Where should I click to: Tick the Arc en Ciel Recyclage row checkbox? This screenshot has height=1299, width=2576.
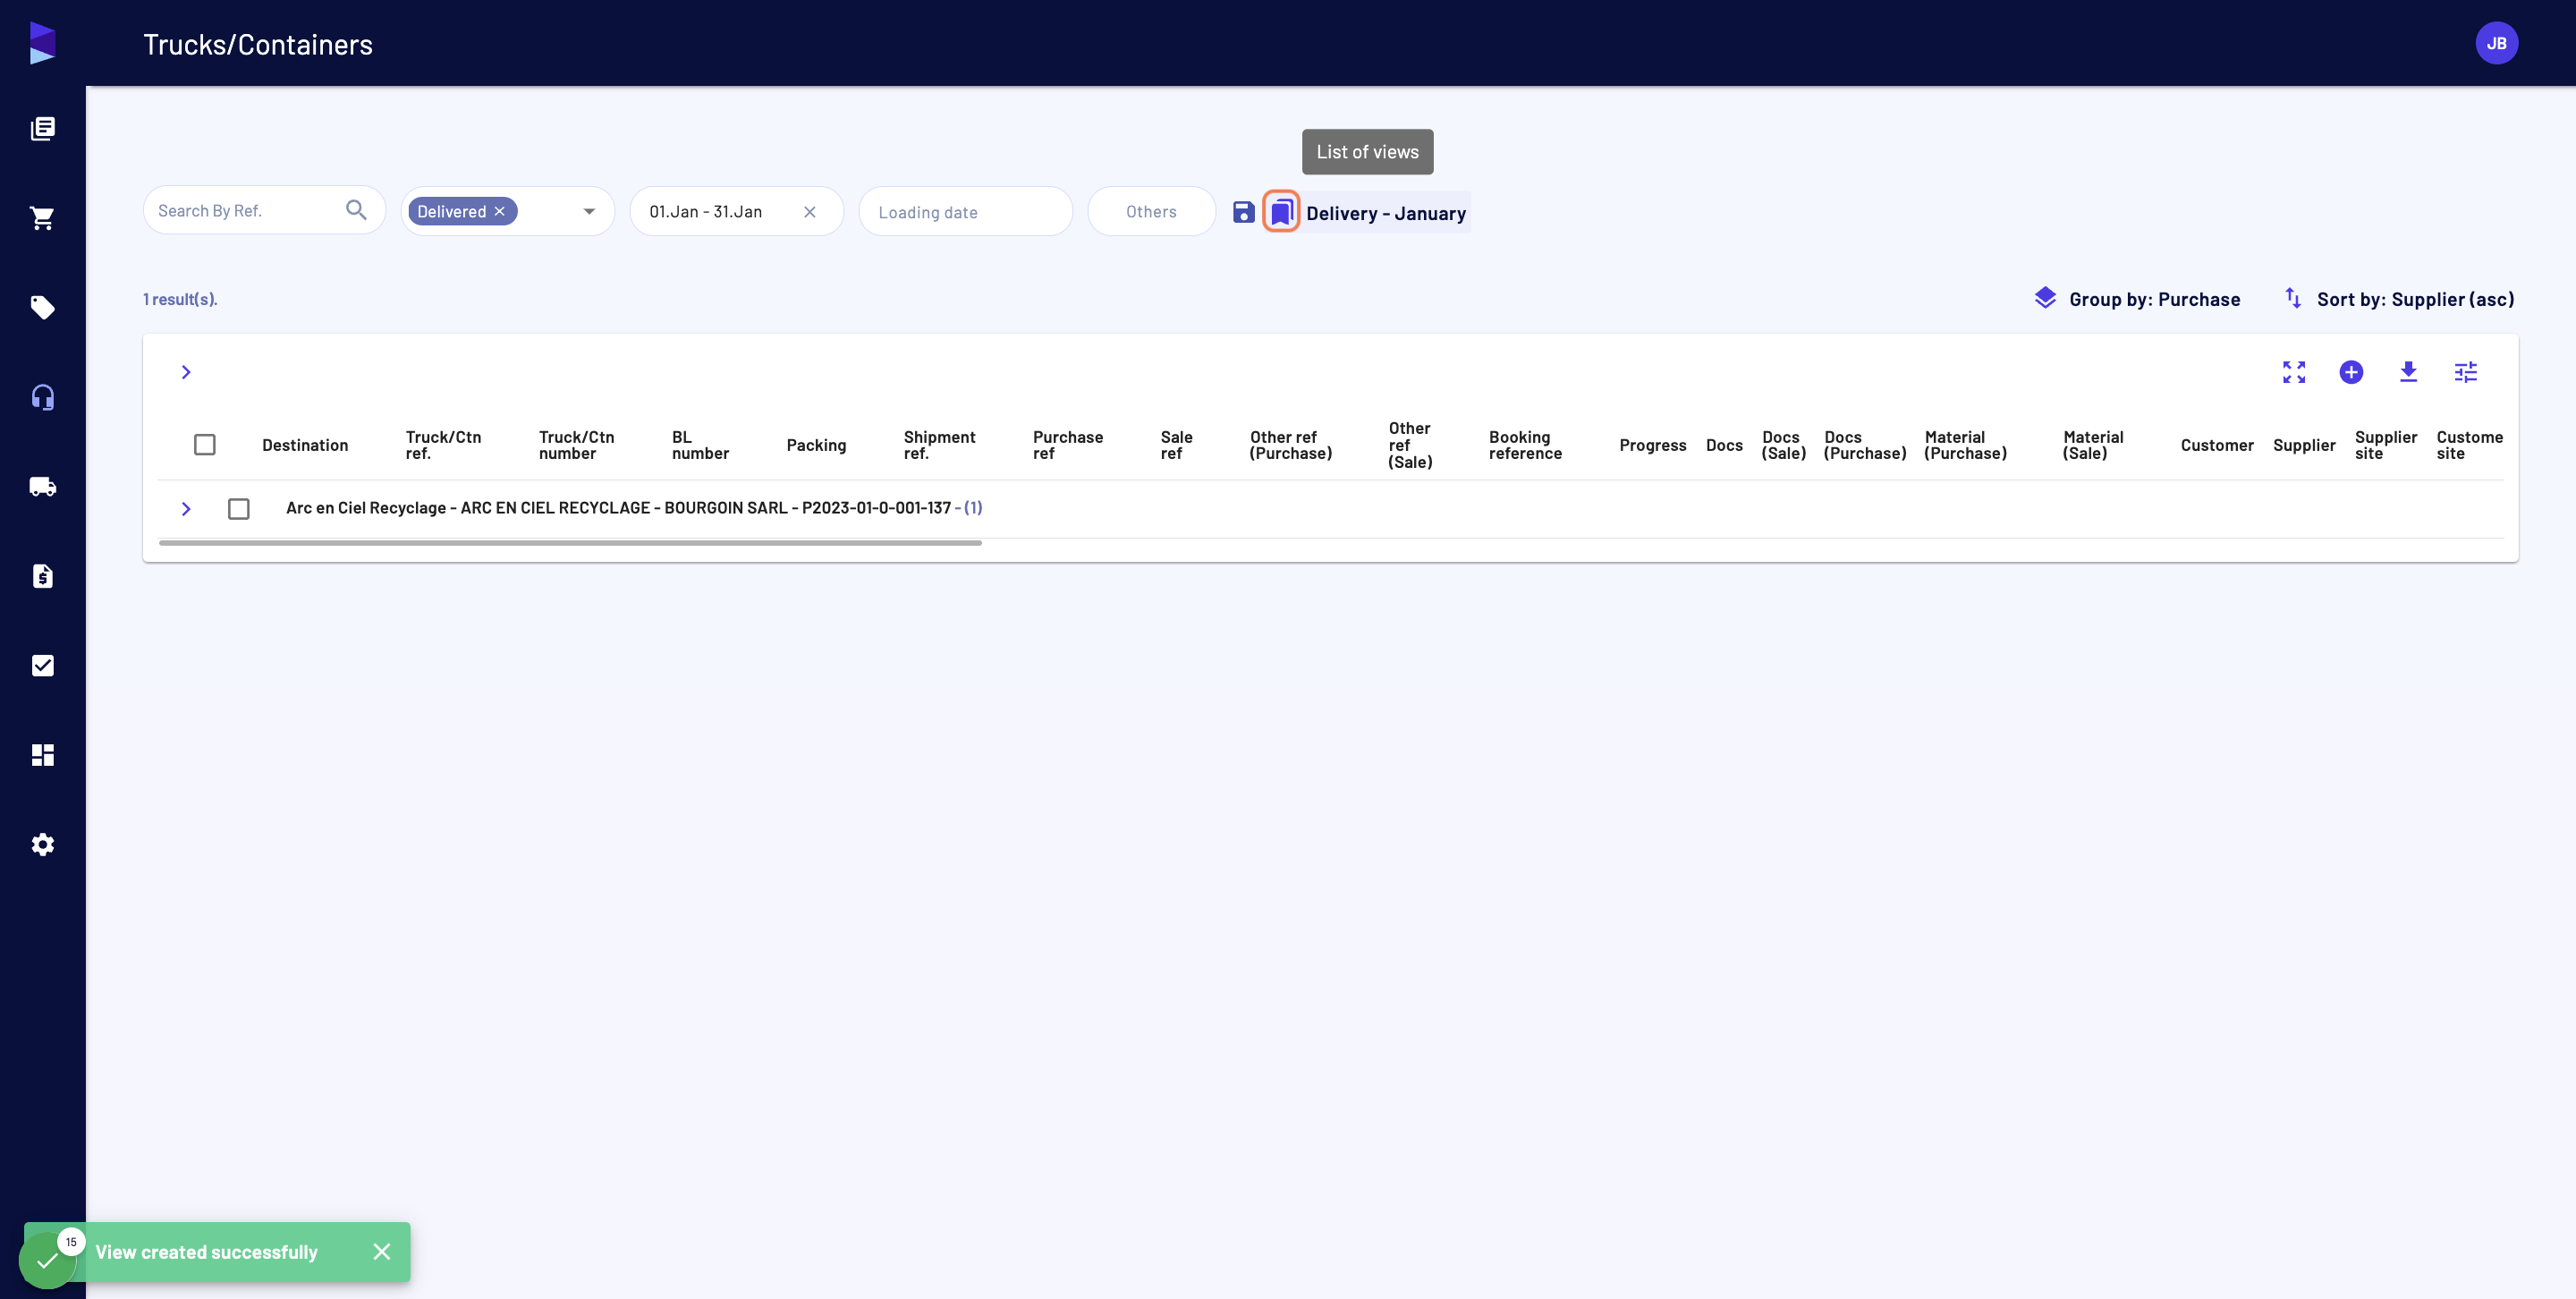pos(238,509)
